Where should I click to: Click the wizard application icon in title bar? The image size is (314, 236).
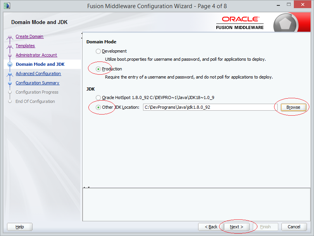click(7, 6)
